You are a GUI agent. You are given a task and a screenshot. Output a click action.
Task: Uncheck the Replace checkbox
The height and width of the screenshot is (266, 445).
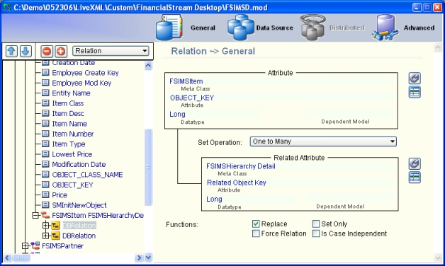(256, 224)
